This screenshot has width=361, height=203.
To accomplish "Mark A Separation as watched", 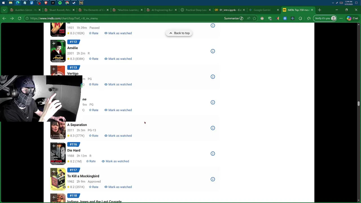I will (x=118, y=136).
